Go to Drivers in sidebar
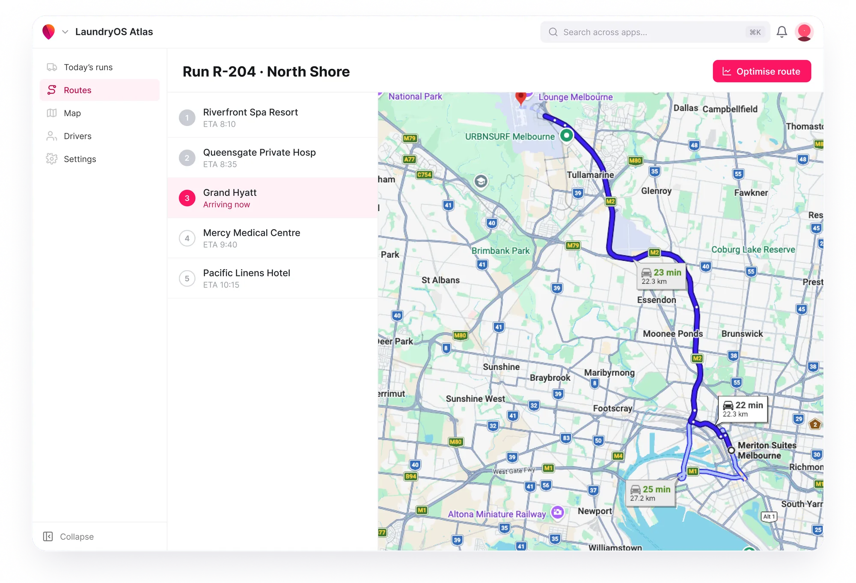Viewport: 856px width, 583px height. [x=100, y=136]
